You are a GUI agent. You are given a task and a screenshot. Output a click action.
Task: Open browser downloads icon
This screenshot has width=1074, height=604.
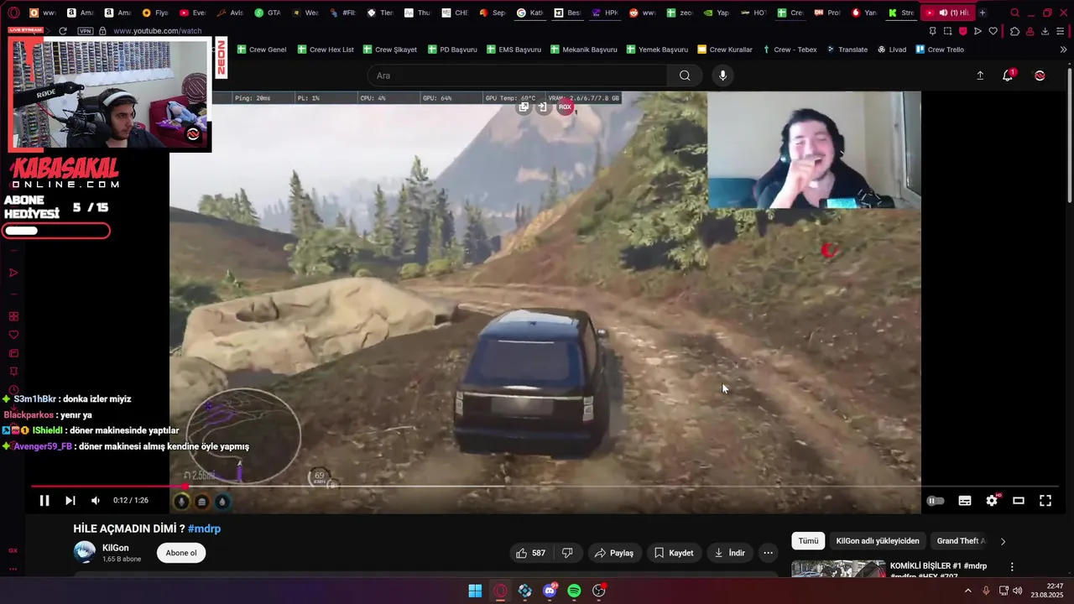[x=1045, y=31]
